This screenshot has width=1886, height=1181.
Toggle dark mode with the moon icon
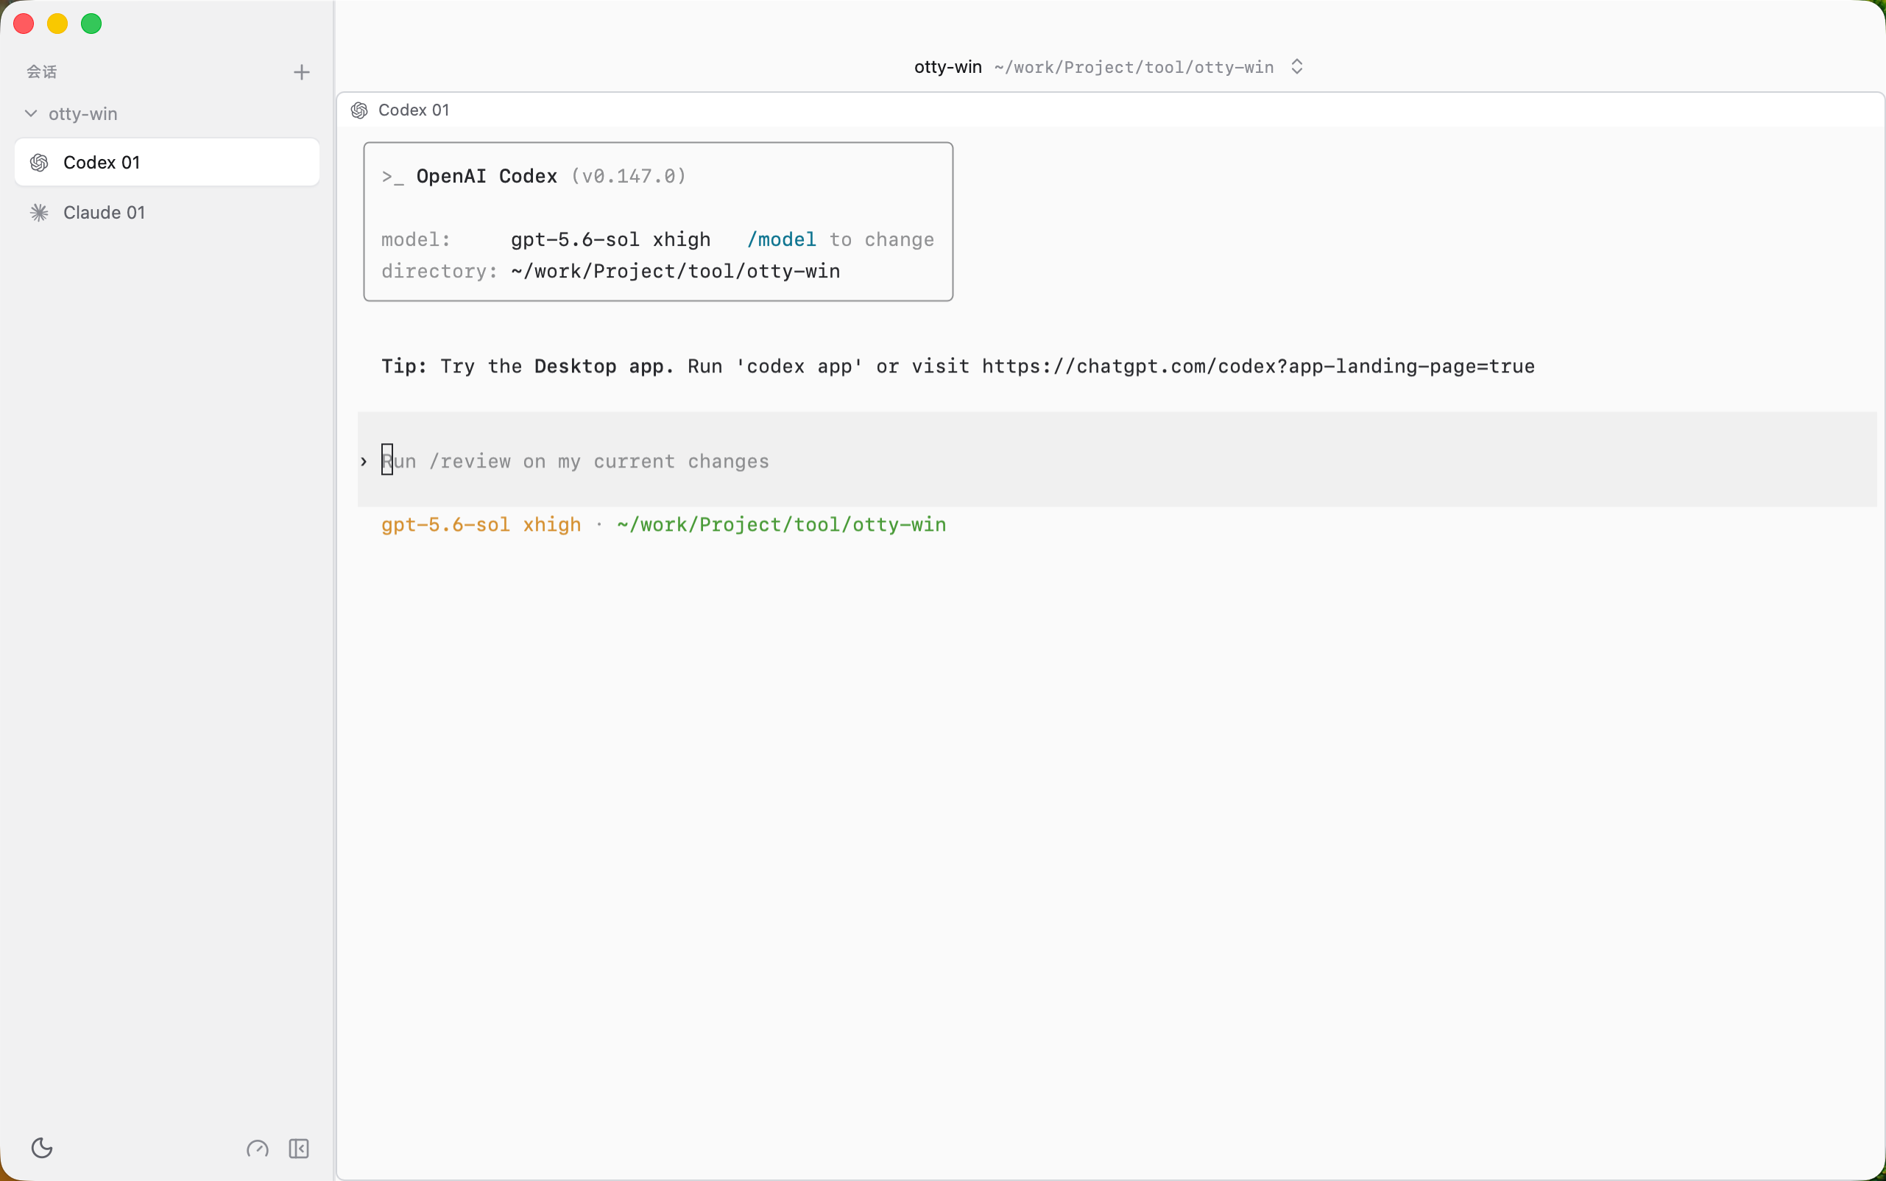point(42,1147)
